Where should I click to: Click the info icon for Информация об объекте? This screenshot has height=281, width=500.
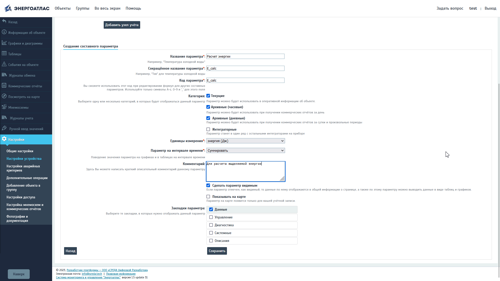[x=4, y=32]
